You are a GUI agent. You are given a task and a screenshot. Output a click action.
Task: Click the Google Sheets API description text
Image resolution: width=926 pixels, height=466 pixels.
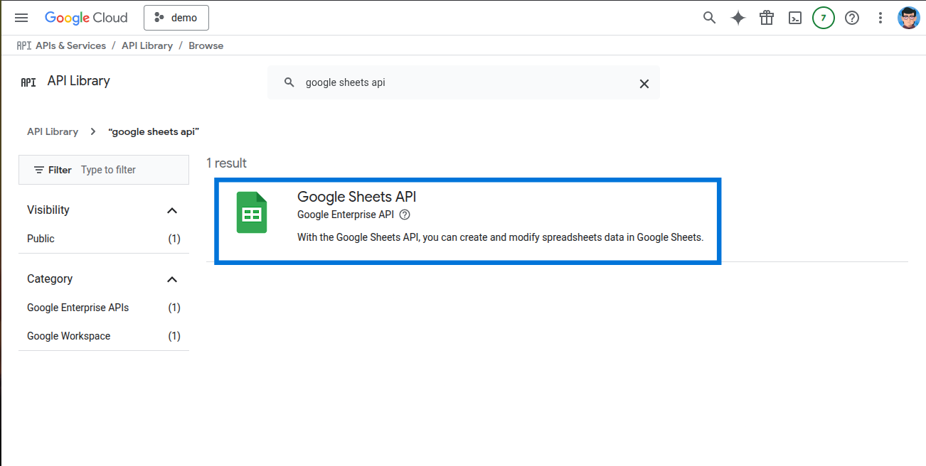[x=500, y=237]
